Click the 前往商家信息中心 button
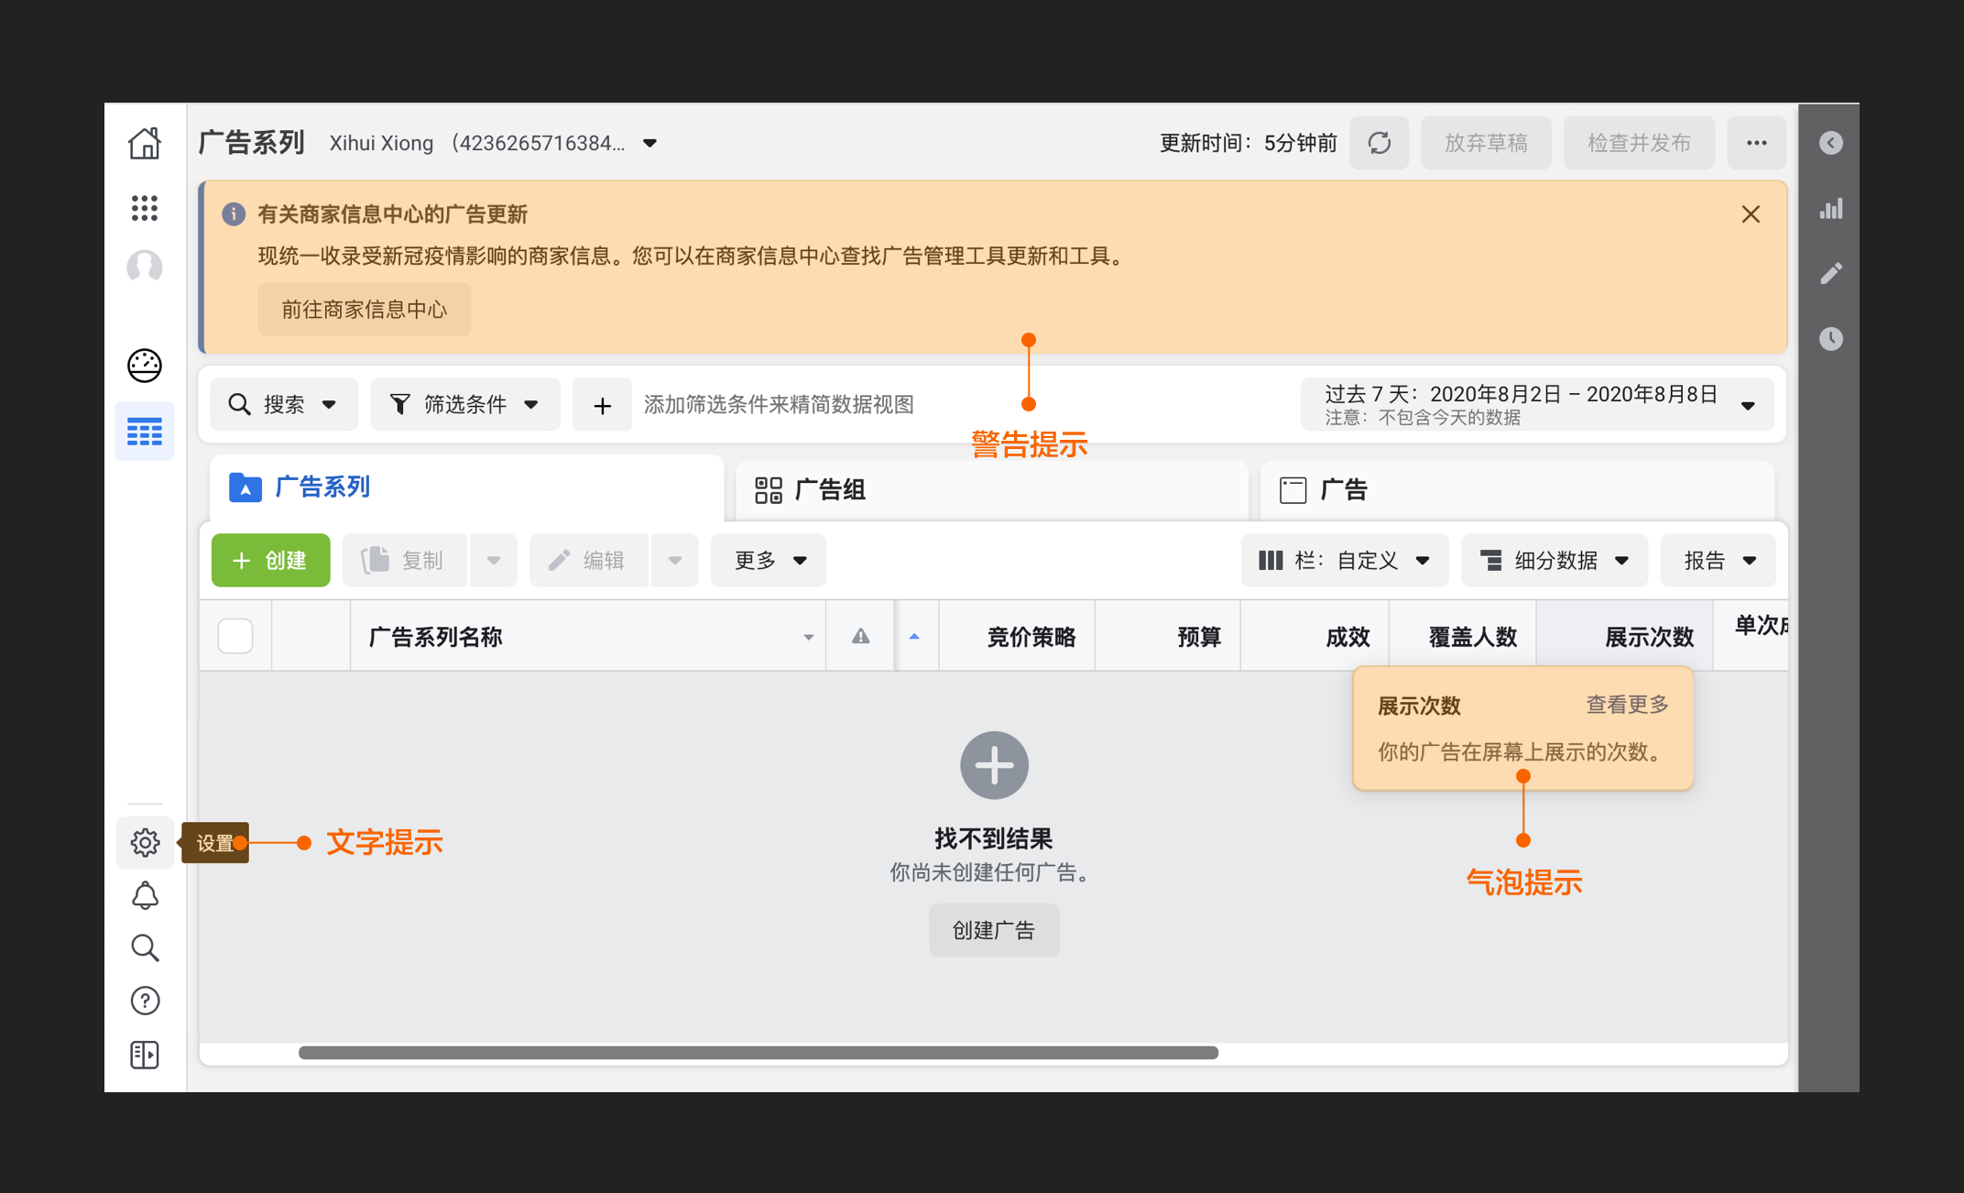Image resolution: width=1964 pixels, height=1193 pixels. click(x=364, y=309)
